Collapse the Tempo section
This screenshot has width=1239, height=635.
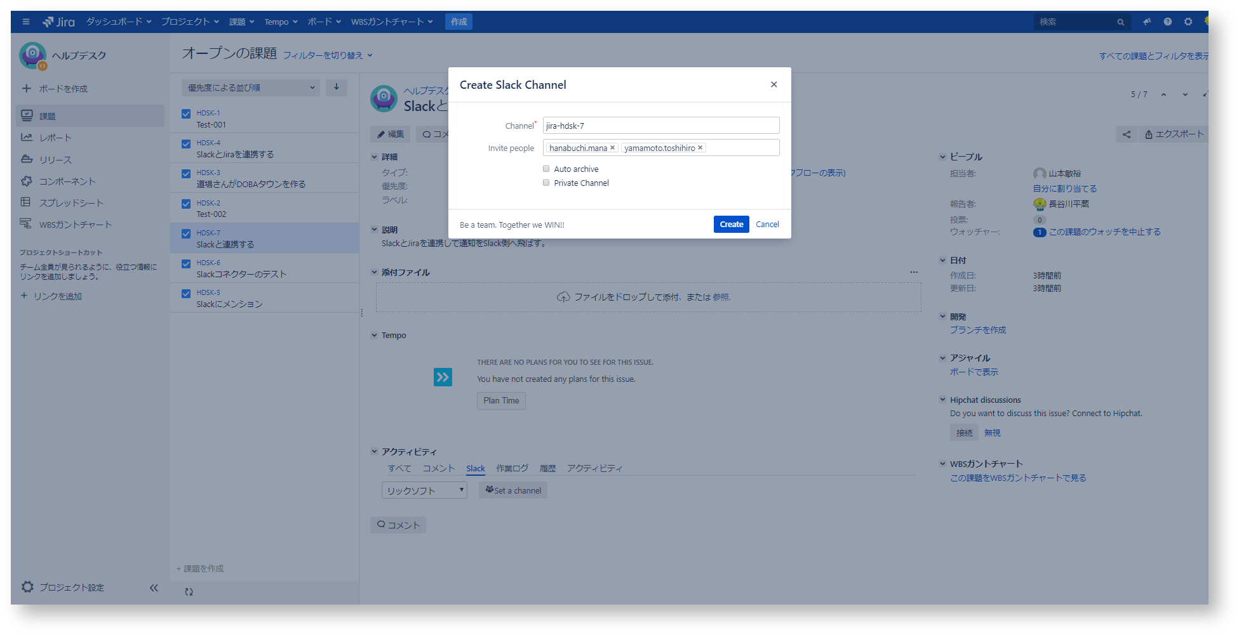point(375,335)
